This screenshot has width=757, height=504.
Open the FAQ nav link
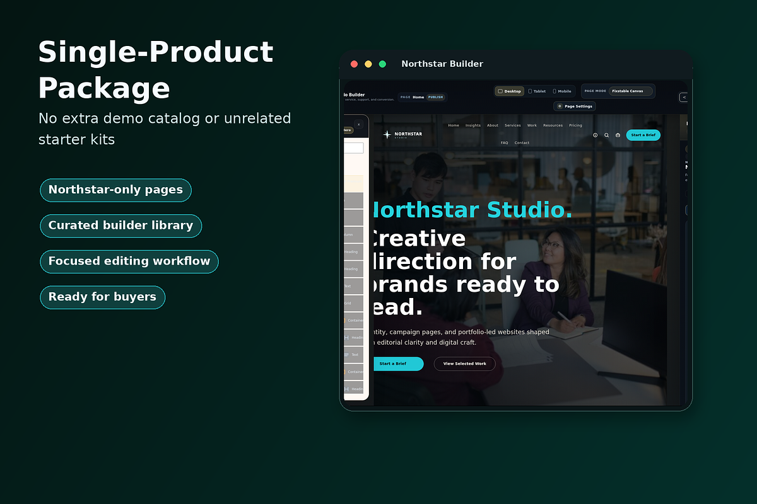coord(505,143)
